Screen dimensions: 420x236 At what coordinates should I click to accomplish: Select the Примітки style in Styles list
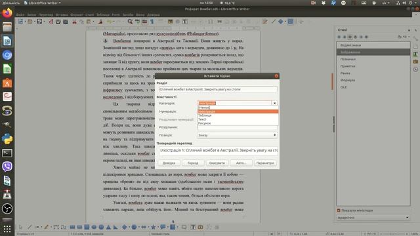click(373, 66)
